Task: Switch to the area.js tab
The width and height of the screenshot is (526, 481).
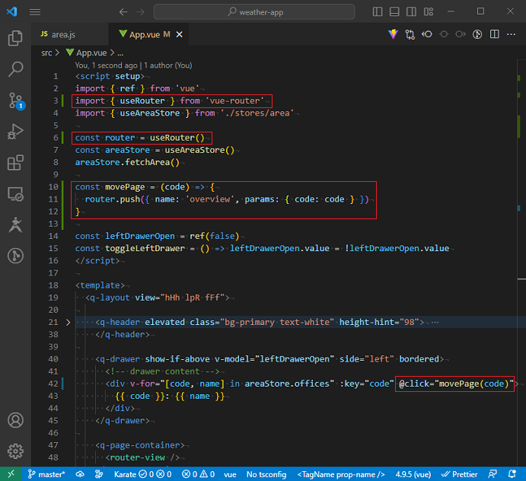Action: (x=70, y=34)
